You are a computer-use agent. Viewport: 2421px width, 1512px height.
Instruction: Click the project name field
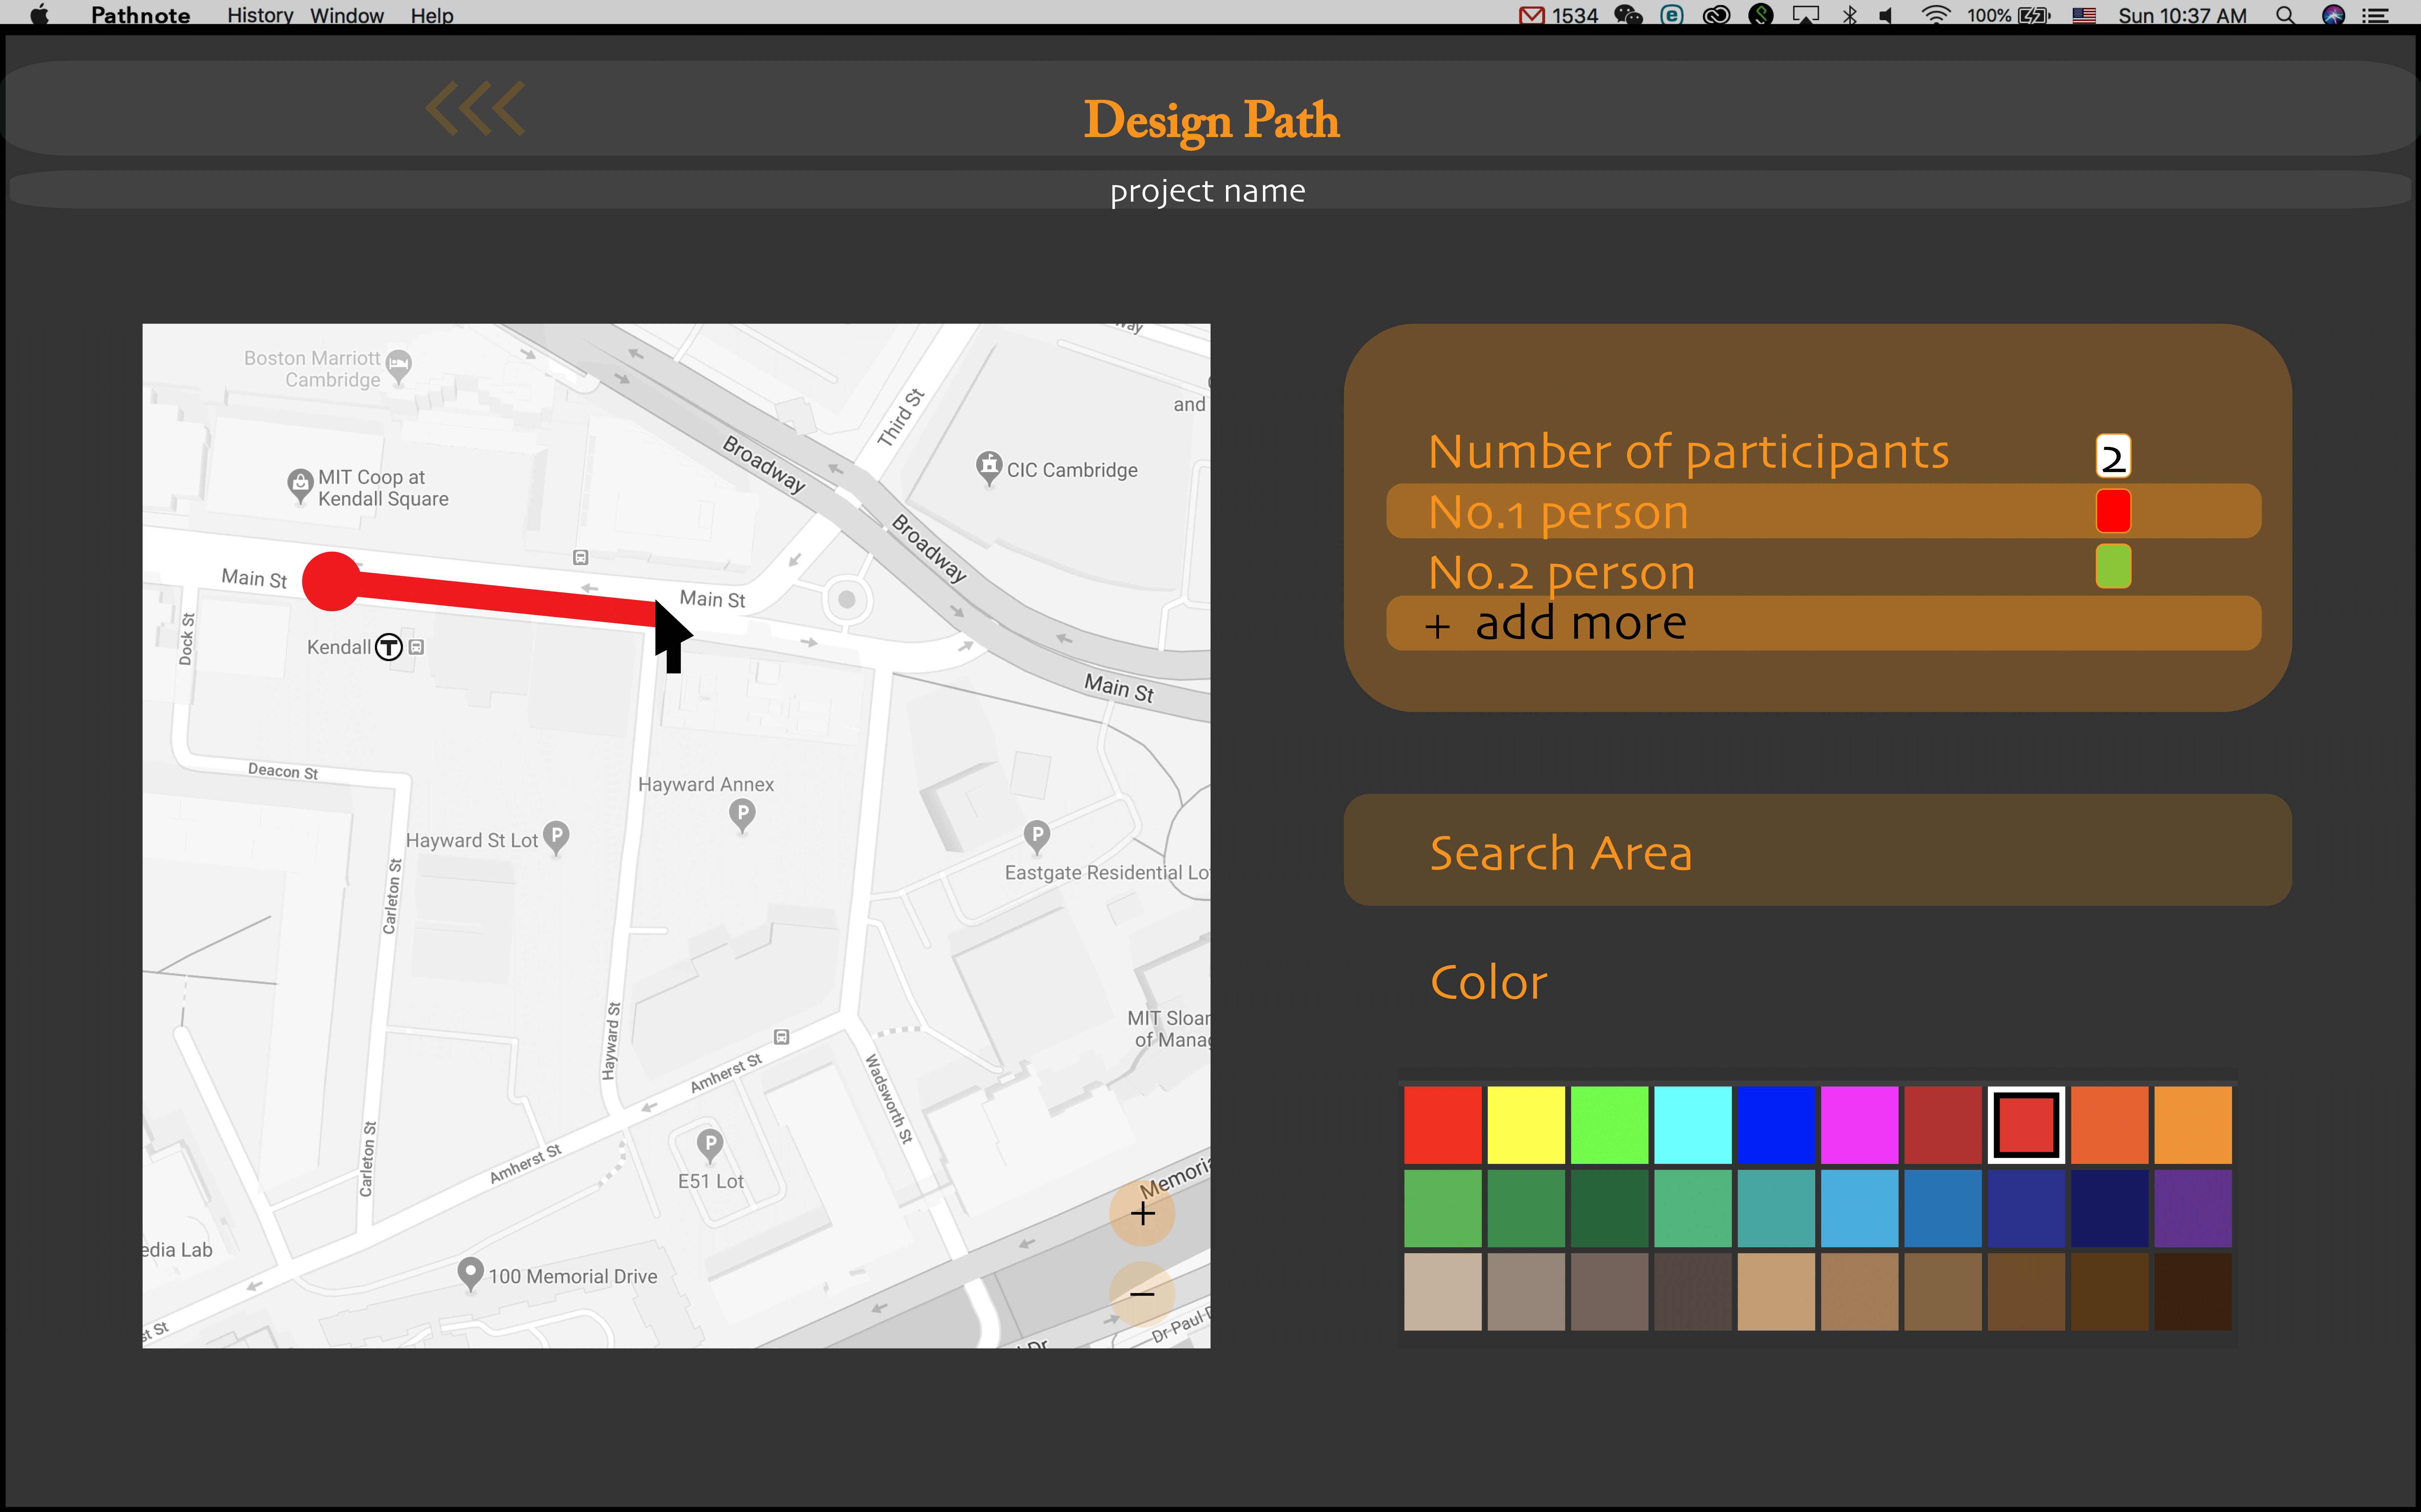[1207, 190]
